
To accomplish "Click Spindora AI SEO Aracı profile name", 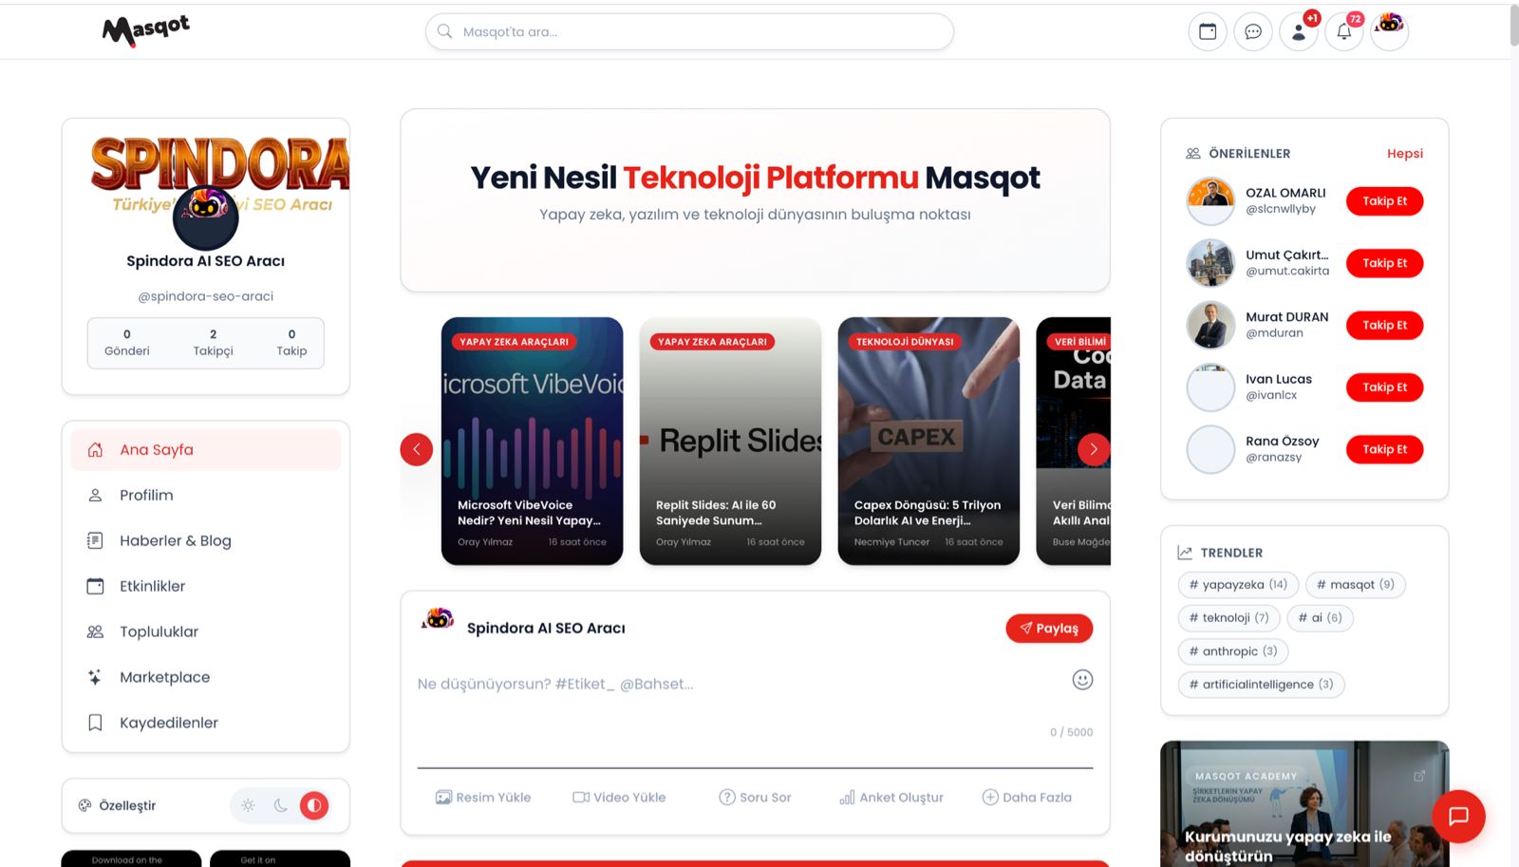I will pyautogui.click(x=205, y=261).
